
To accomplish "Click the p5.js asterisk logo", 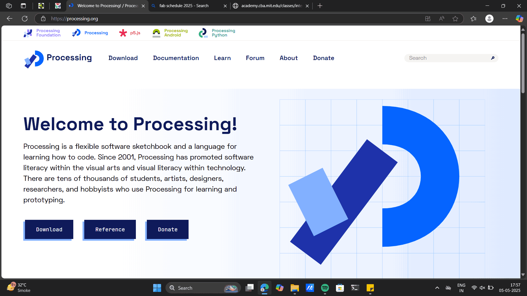I will 123,33.
